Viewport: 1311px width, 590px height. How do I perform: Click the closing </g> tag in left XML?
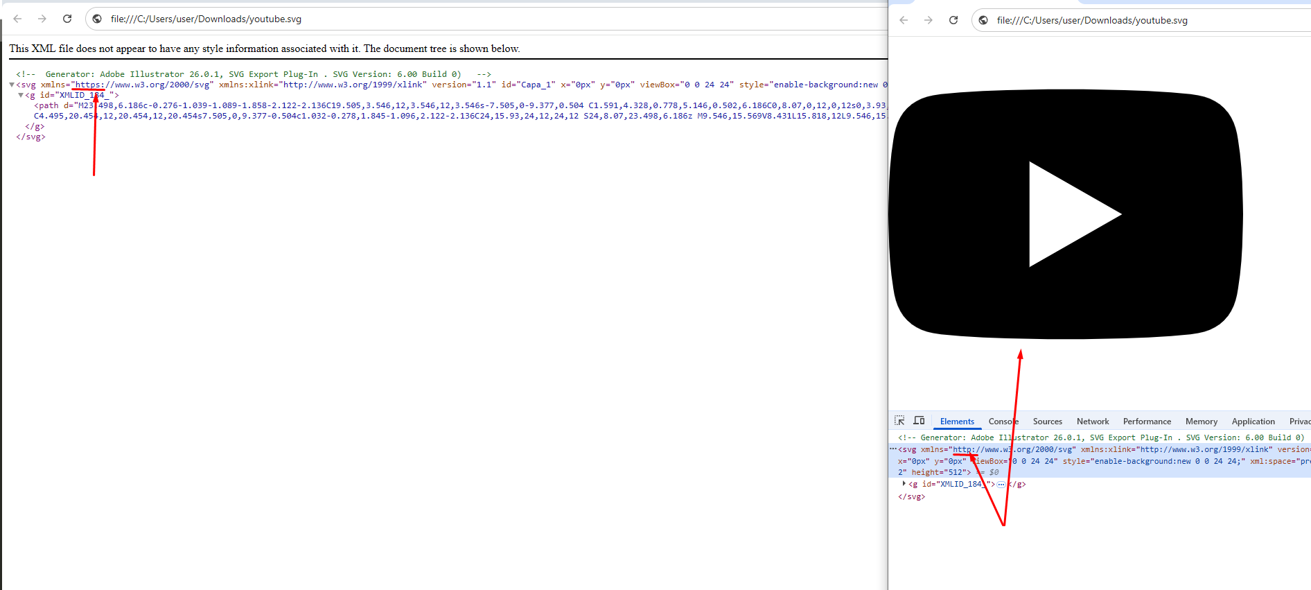coord(35,126)
